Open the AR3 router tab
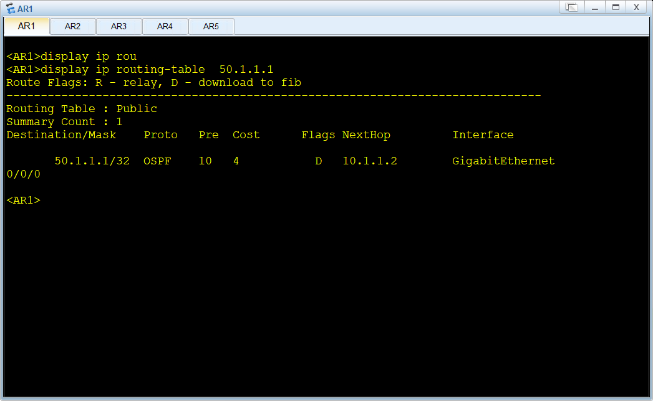Image resolution: width=653 pixels, height=401 pixels. coord(119,27)
